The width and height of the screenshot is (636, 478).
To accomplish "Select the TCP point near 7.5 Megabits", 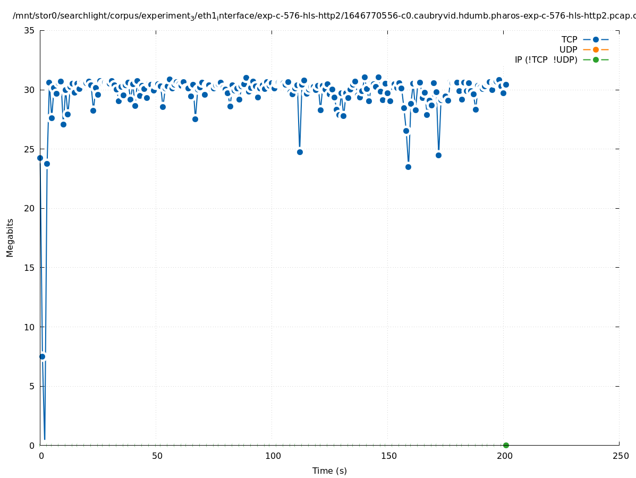I will tap(43, 356).
